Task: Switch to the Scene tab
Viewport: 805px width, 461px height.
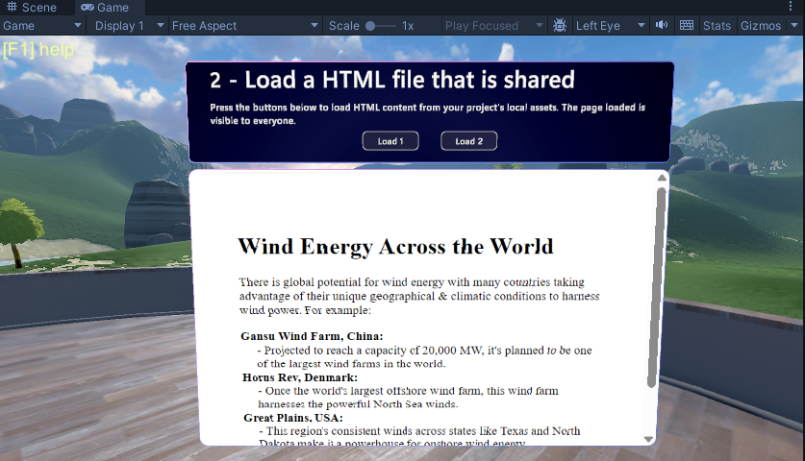Action: tap(32, 7)
